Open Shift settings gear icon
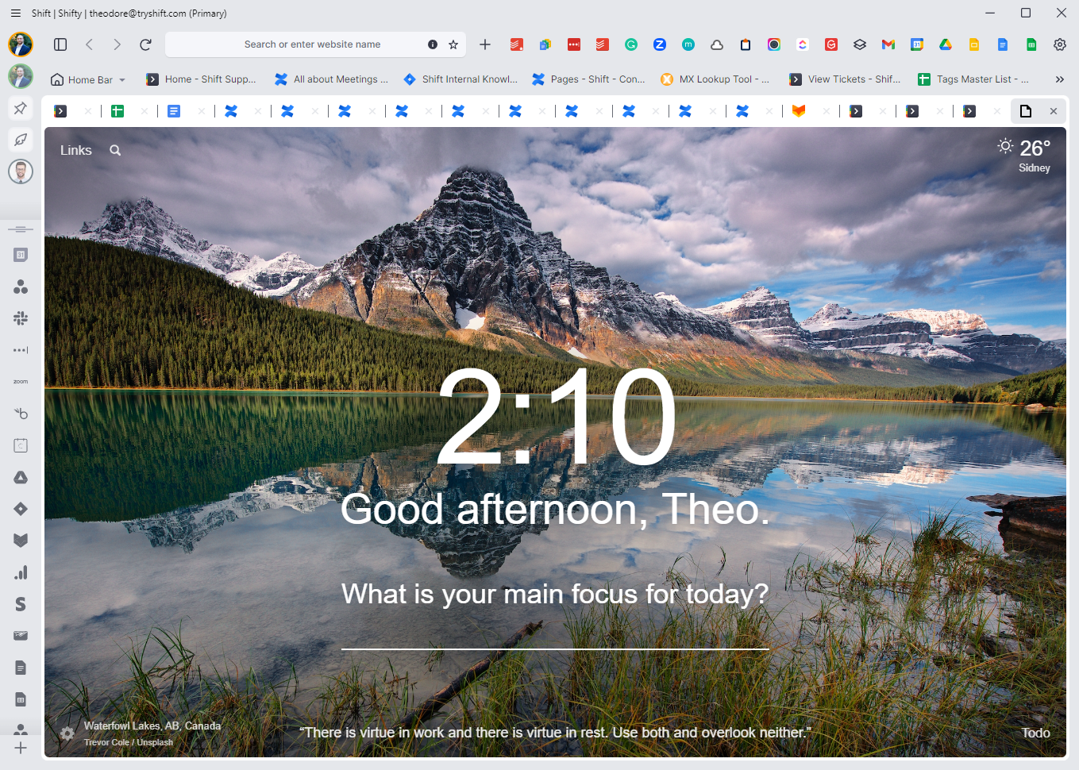This screenshot has height=770, width=1079. [x=1060, y=44]
